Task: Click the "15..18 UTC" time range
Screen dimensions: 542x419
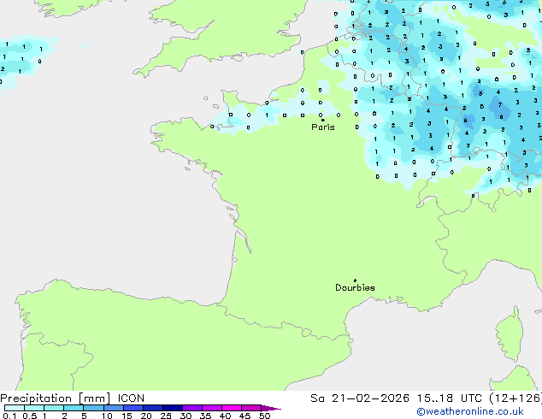Action: click(x=450, y=398)
